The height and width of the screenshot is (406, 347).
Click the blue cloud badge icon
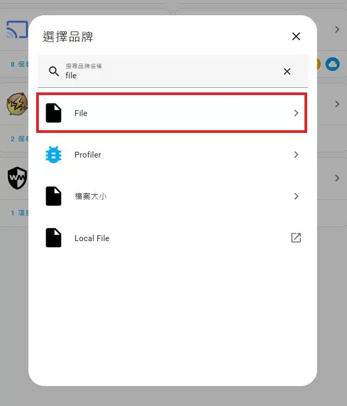332,64
